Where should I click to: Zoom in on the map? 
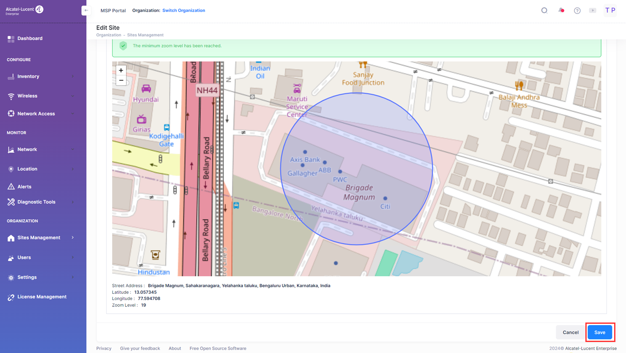121,71
